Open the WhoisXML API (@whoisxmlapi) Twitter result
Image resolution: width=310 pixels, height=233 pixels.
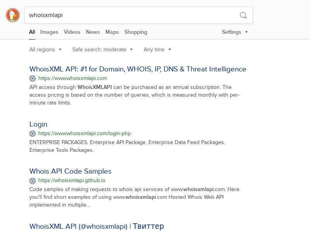[x=96, y=226]
